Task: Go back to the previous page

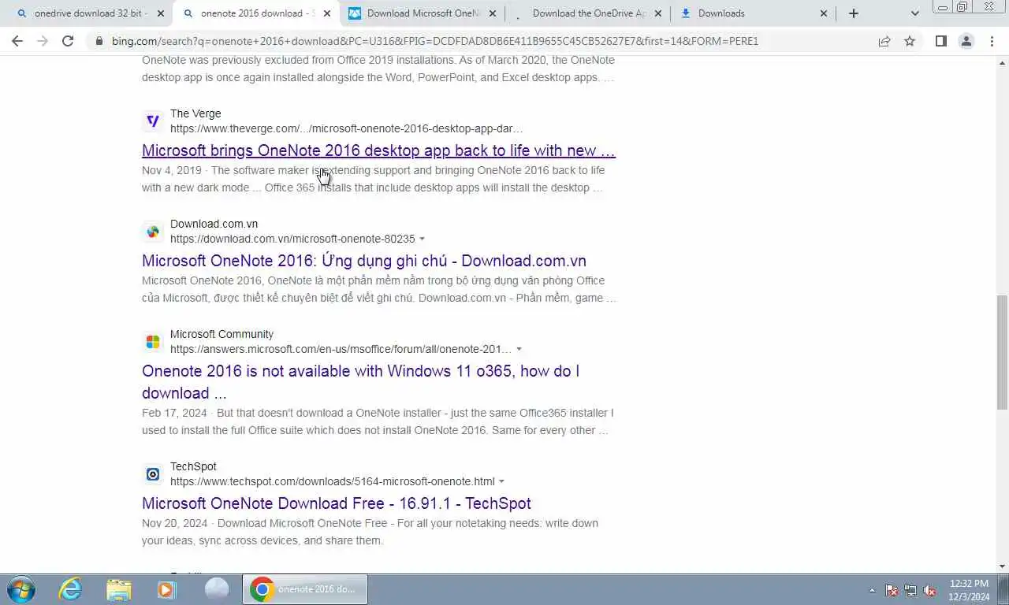Action: pos(17,41)
